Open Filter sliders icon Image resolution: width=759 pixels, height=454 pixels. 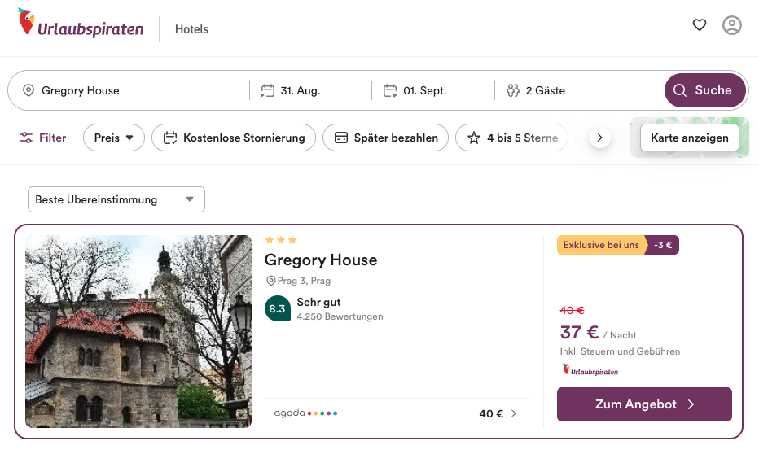coord(27,138)
